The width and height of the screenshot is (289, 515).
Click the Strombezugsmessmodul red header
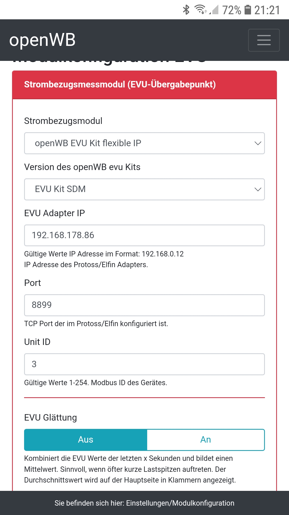pyautogui.click(x=120, y=84)
